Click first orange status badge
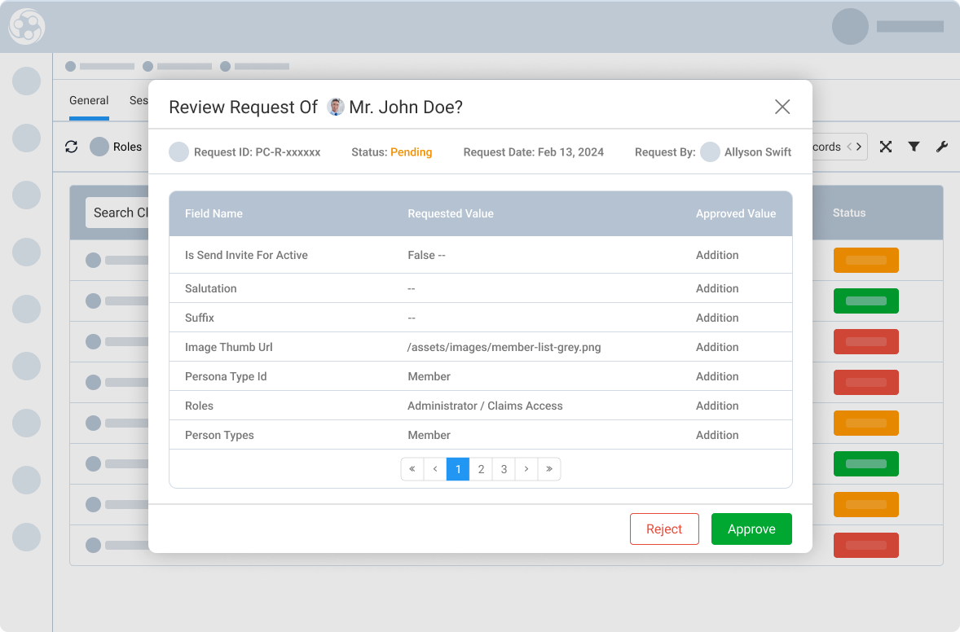960x632 pixels. pos(865,260)
